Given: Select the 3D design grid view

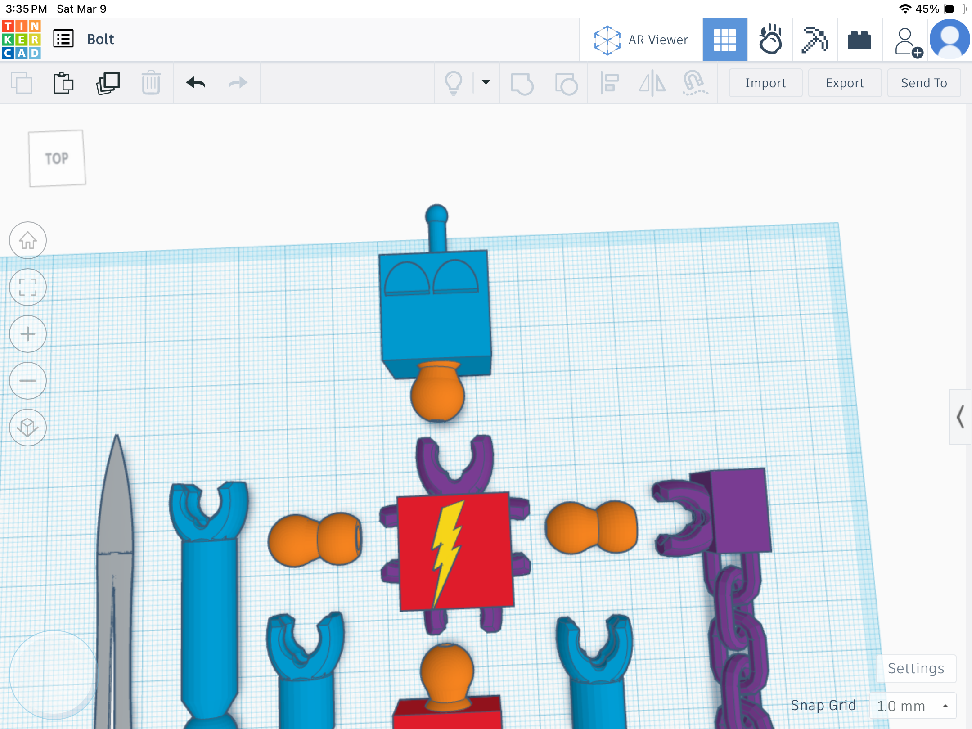Looking at the screenshot, I should (725, 40).
